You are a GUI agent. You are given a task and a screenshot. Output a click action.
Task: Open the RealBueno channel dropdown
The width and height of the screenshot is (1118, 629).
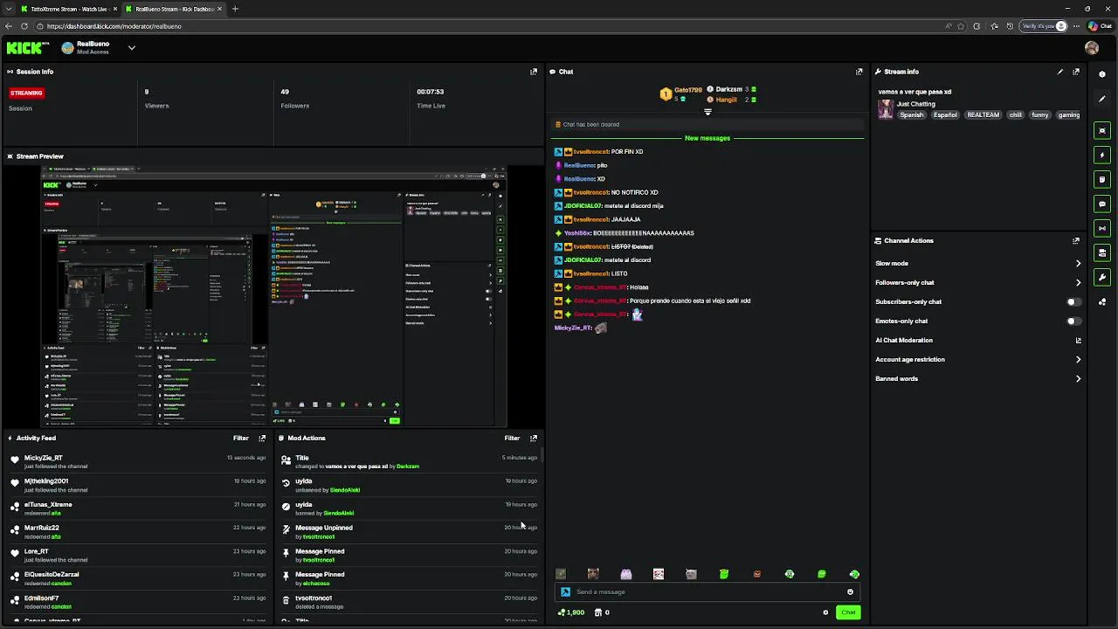[132, 48]
